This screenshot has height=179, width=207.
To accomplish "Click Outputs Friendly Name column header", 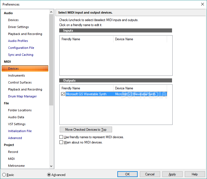I will pyautogui.click(x=87, y=88).
